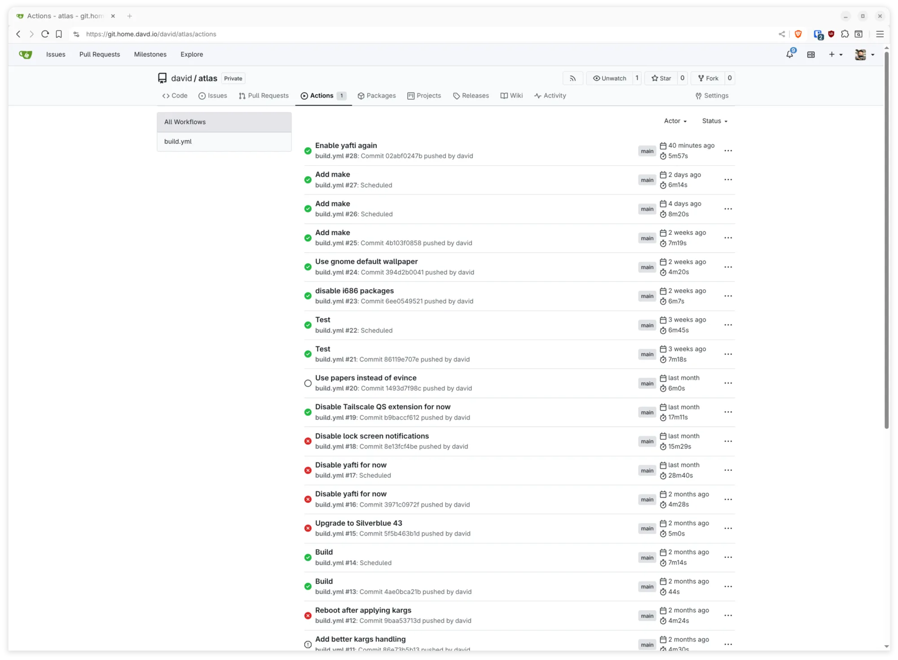This screenshot has width=898, height=660.
Task: Open notifications from the top bar
Action: [790, 54]
